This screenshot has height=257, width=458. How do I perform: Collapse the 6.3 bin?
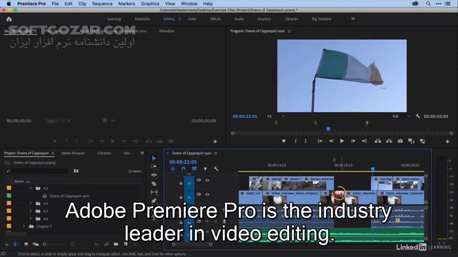[30, 189]
